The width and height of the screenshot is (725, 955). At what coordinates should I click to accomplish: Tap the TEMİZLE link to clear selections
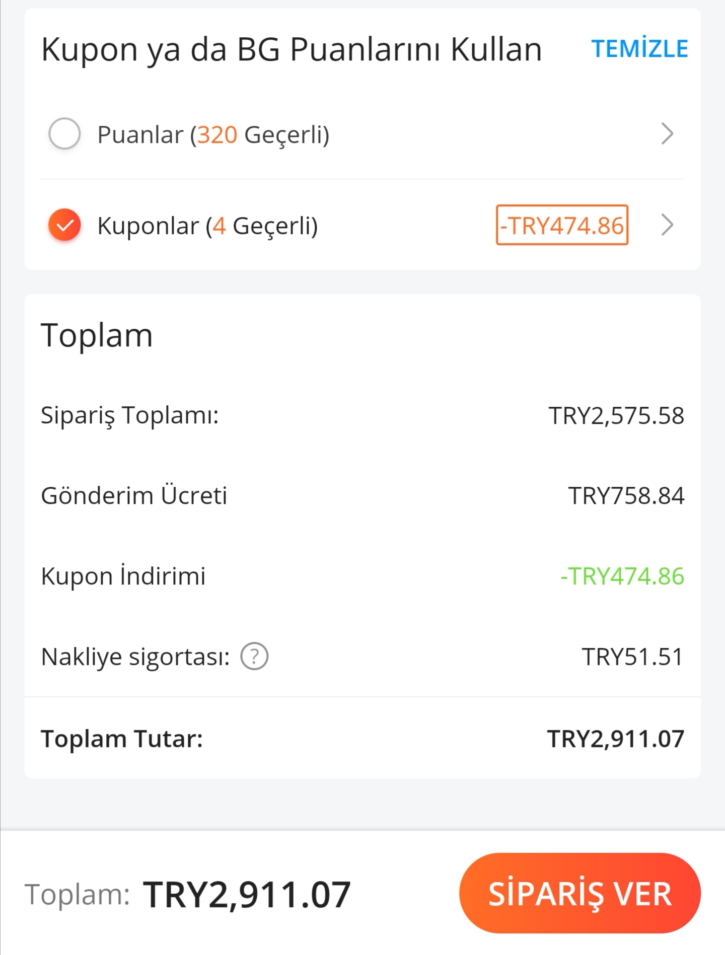(639, 49)
